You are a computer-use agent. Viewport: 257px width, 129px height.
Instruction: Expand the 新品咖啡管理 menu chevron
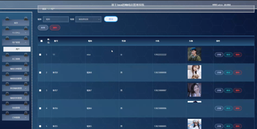pos(26,88)
